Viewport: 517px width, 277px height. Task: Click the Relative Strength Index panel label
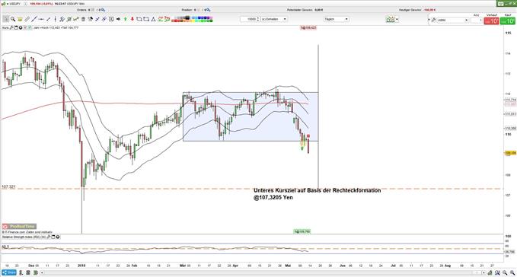pos(24,237)
